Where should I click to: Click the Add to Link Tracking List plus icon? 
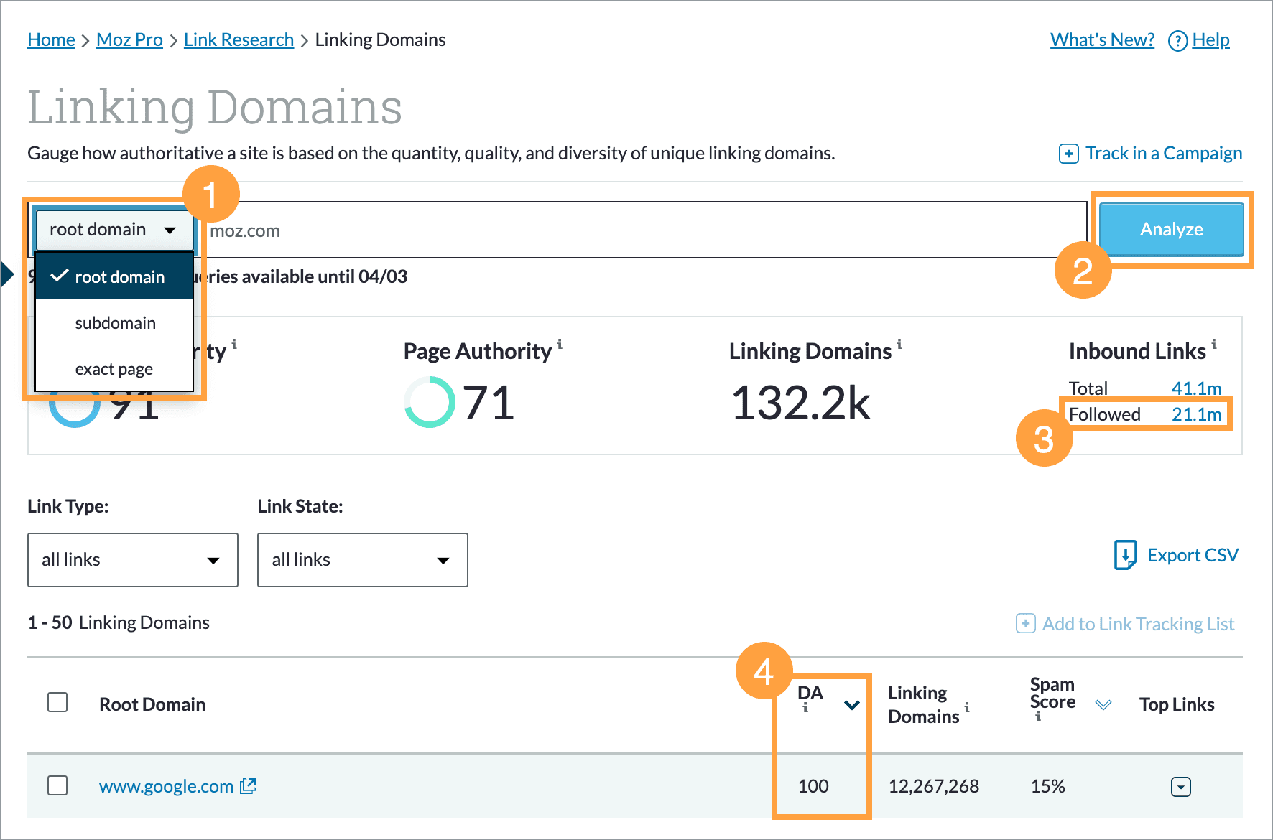coord(1025,623)
